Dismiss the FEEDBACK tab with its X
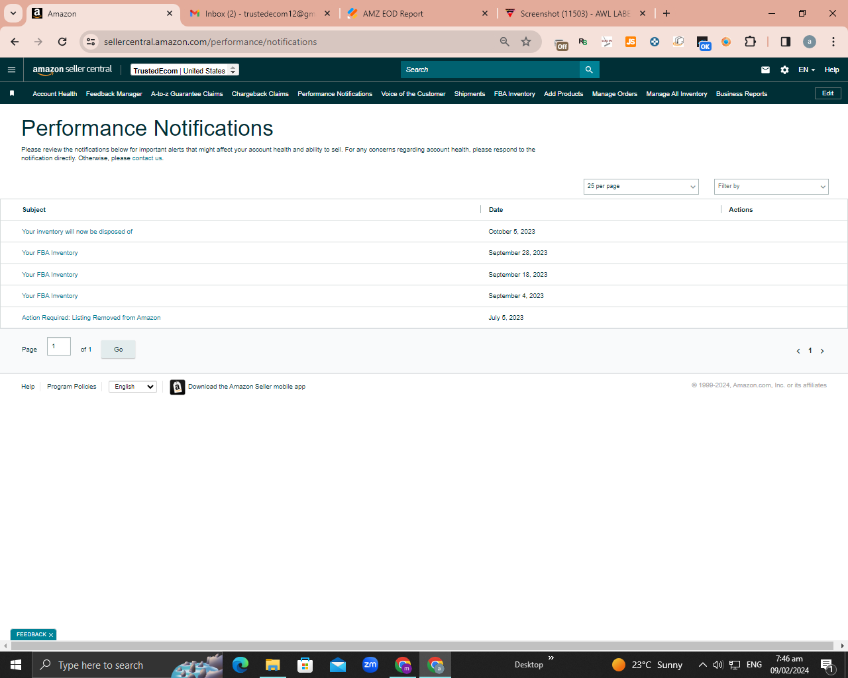848x678 pixels. pos(51,635)
